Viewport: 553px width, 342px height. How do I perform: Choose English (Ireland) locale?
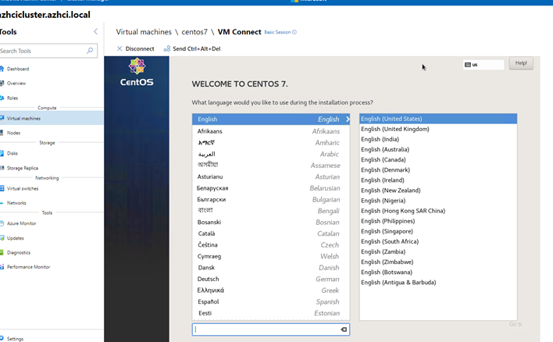(x=438, y=180)
